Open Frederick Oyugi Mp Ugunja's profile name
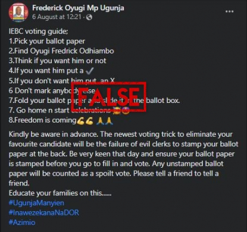Image resolution: width=247 pixels, height=232 pixels. coord(78,8)
